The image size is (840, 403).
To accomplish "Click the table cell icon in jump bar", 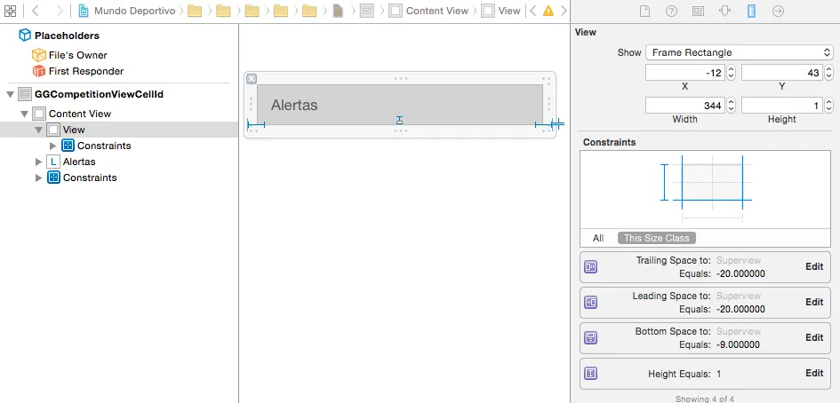I will 367,11.
